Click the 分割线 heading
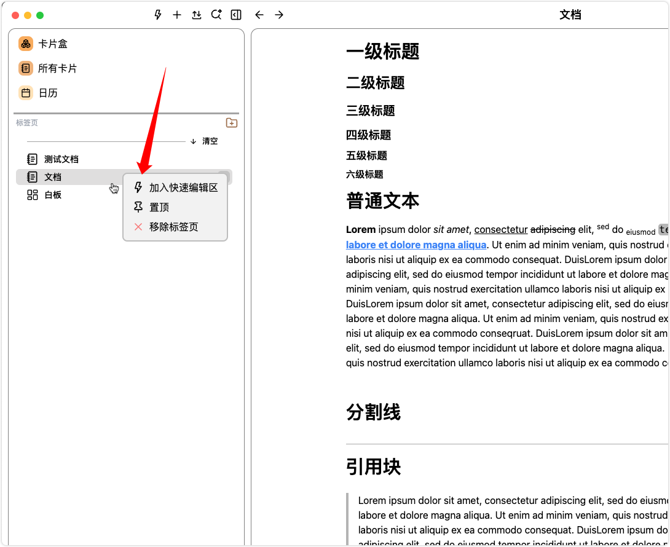Screen dimensions: 670x547 click(x=373, y=412)
